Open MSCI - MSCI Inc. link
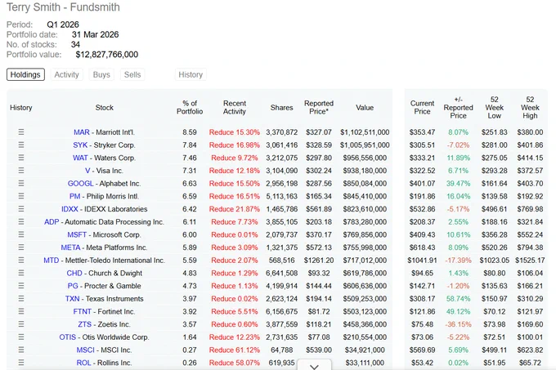 coord(105,350)
